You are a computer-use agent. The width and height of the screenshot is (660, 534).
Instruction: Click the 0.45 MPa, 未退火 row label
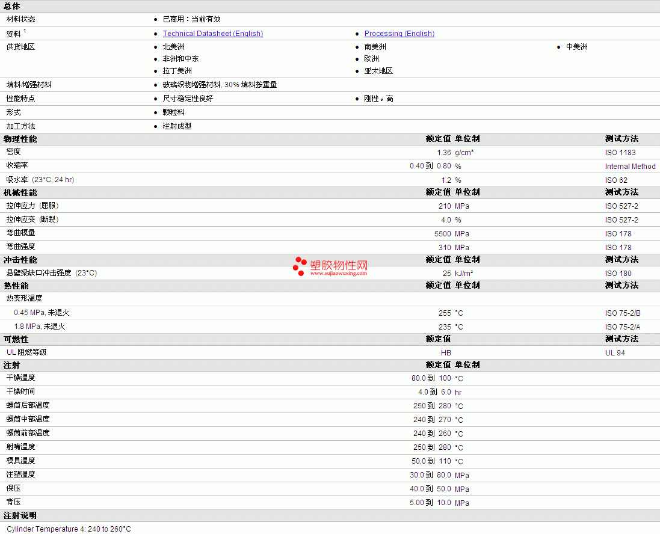point(42,313)
